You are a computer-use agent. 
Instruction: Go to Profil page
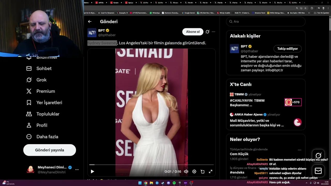tap(37, 125)
